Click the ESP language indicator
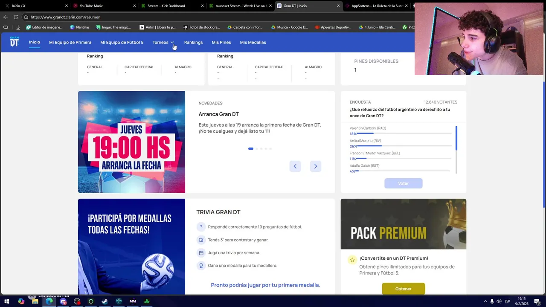 (508, 301)
